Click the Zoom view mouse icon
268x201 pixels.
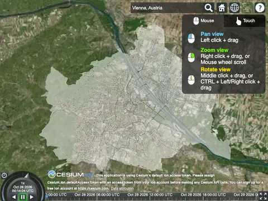tap(191, 58)
